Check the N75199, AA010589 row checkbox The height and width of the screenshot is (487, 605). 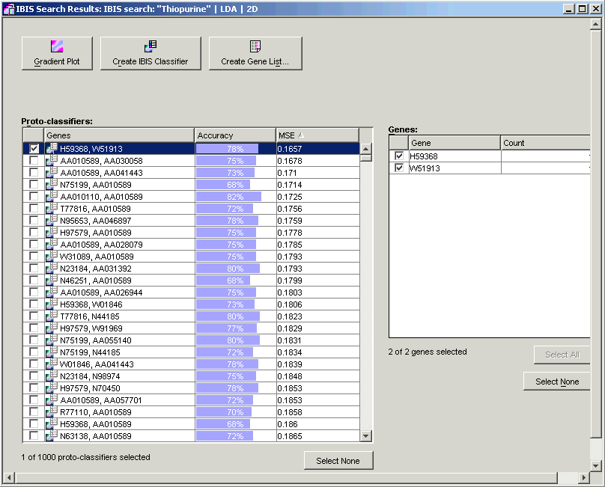point(34,184)
